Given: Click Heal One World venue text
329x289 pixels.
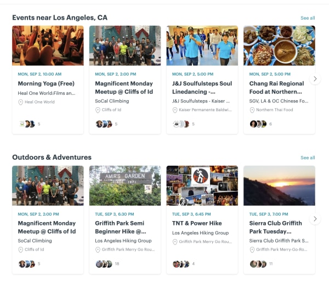Looking at the screenshot, I should tap(39, 102).
